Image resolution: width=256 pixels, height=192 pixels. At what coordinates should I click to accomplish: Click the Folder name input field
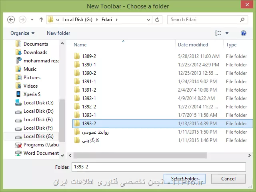click(159, 167)
